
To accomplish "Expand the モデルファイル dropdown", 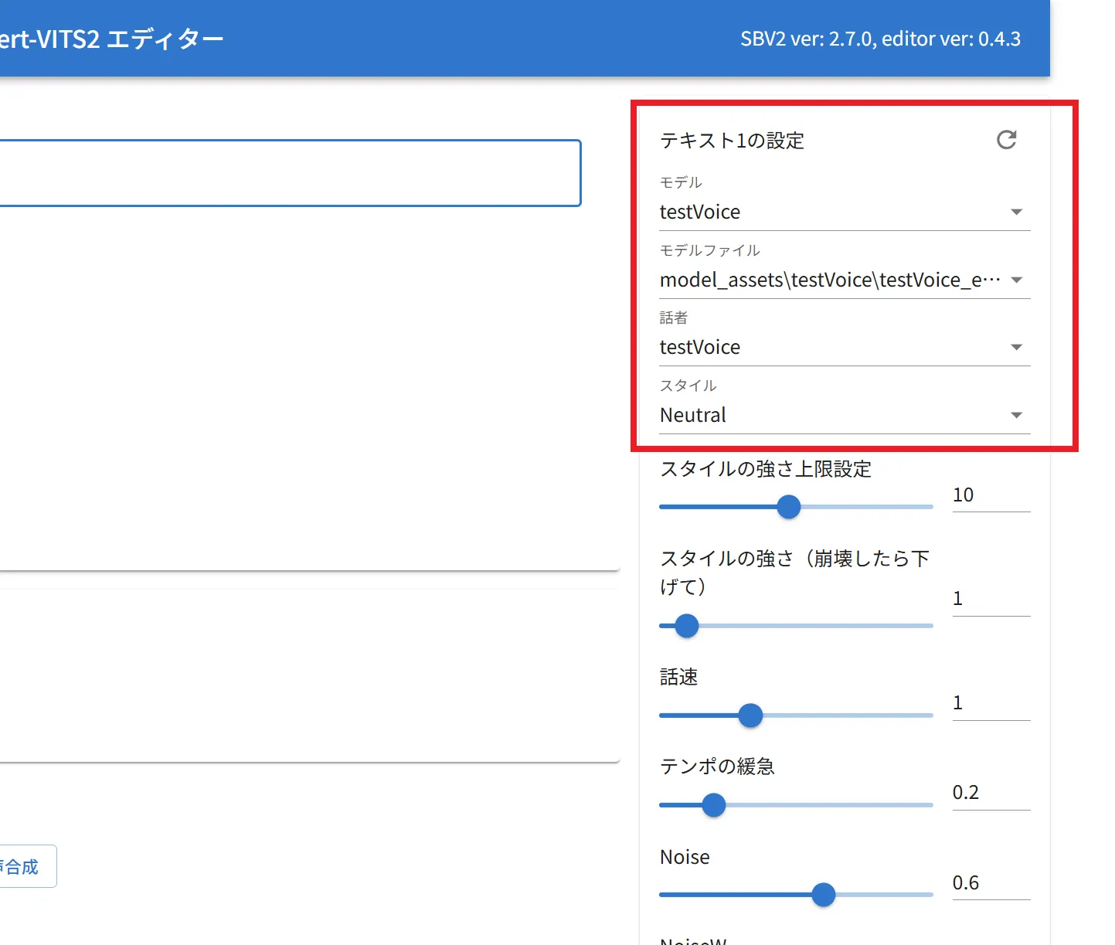I will tap(843, 280).
